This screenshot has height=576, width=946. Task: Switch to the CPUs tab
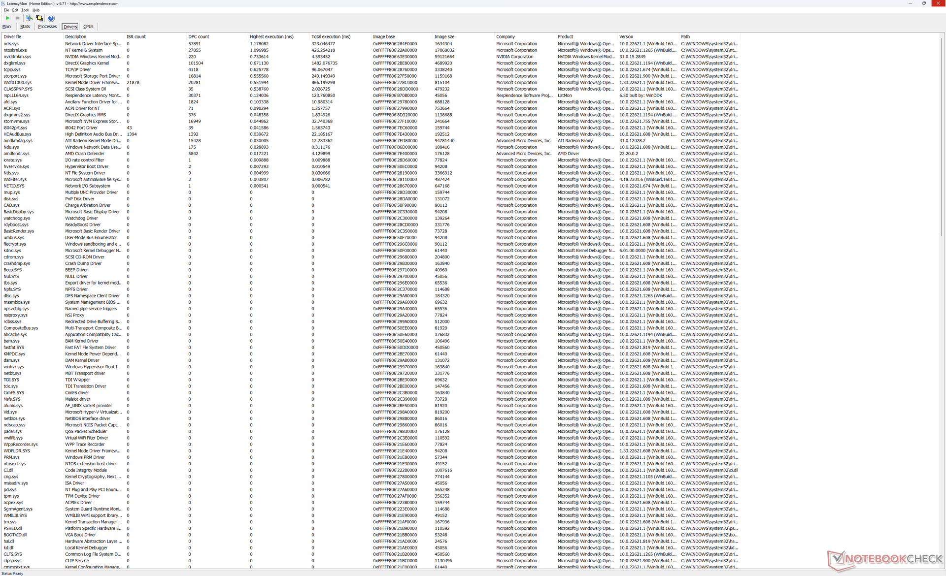[88, 27]
